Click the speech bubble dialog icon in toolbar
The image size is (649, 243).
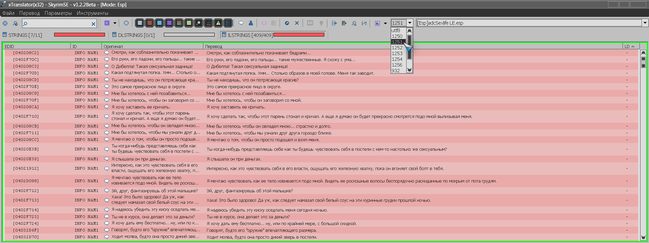[241, 23]
